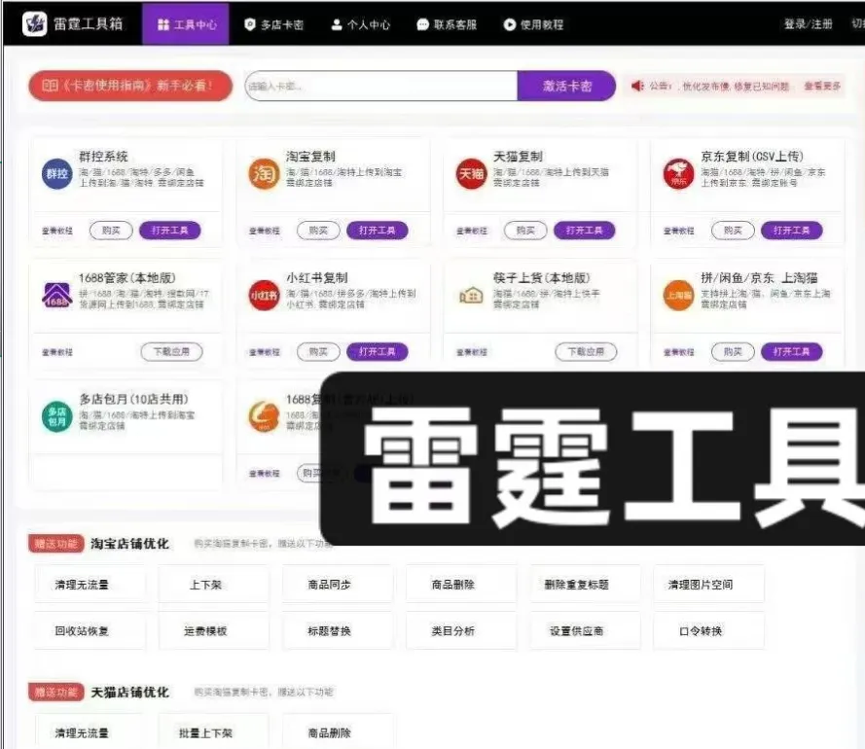865x749 pixels.
Task: Select 批量上下架 under 天猫店铺优化
Action: click(214, 731)
